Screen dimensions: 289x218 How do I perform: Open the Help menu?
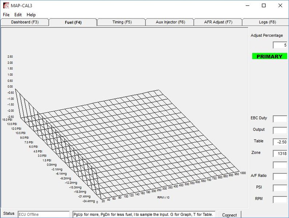31,15
